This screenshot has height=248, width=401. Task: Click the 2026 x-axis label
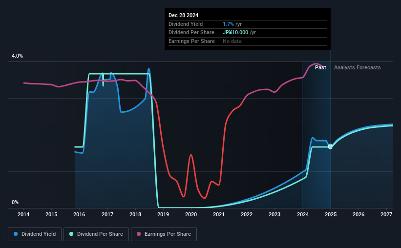tap(359, 214)
